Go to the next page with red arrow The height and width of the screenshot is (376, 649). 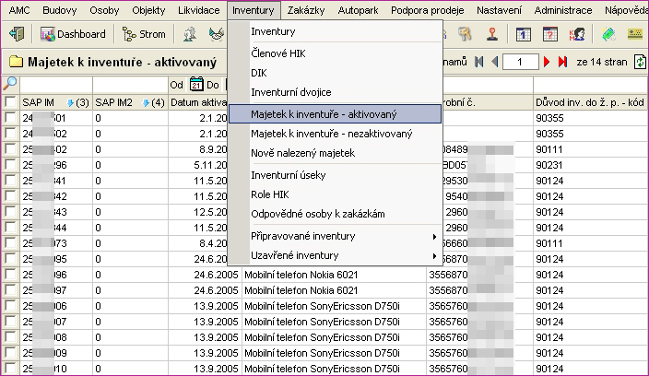548,62
